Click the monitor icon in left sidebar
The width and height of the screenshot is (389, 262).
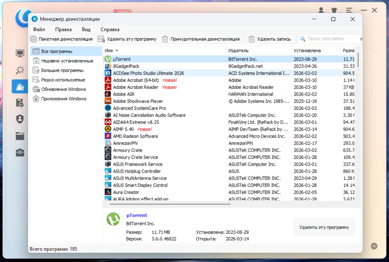pos(20,53)
